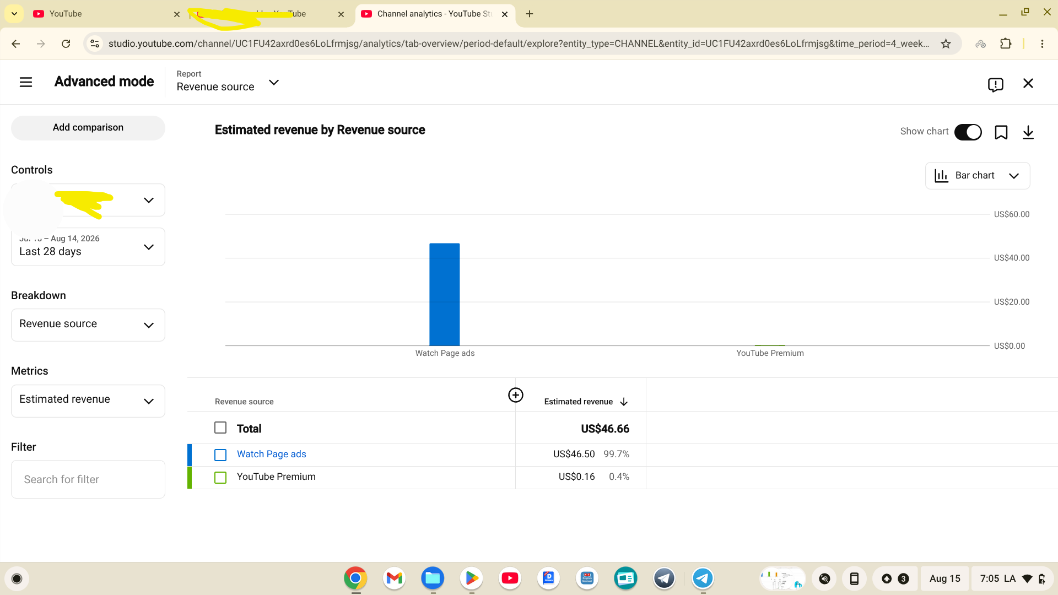
Task: Open light blue Telegram icon on shelf
Action: [x=703, y=578]
